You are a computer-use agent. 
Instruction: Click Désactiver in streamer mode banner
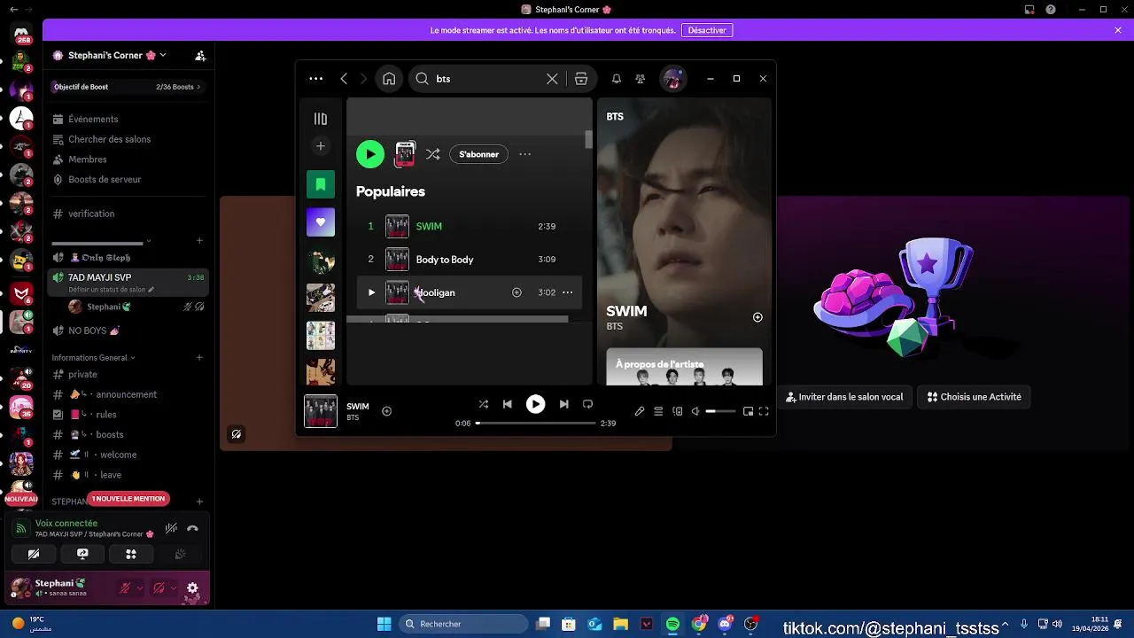coord(707,30)
